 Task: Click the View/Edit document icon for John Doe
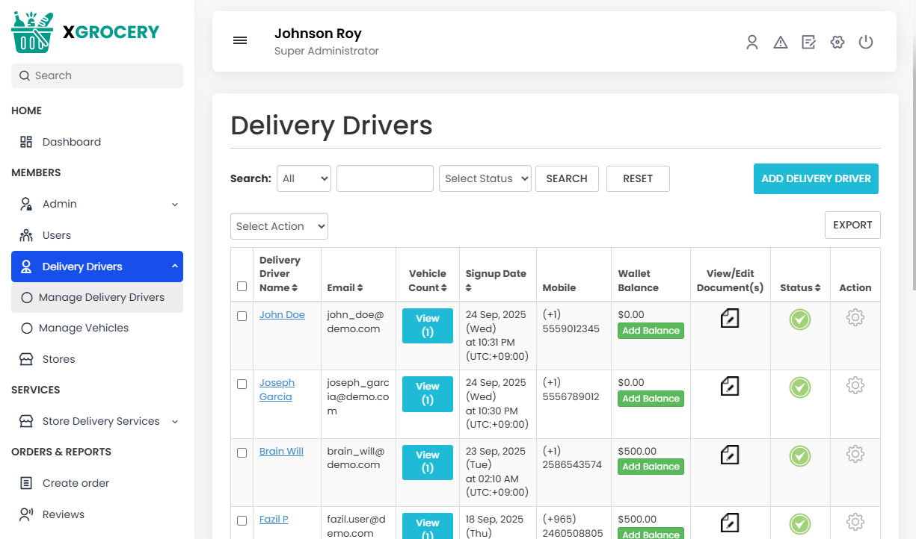pyautogui.click(x=731, y=319)
